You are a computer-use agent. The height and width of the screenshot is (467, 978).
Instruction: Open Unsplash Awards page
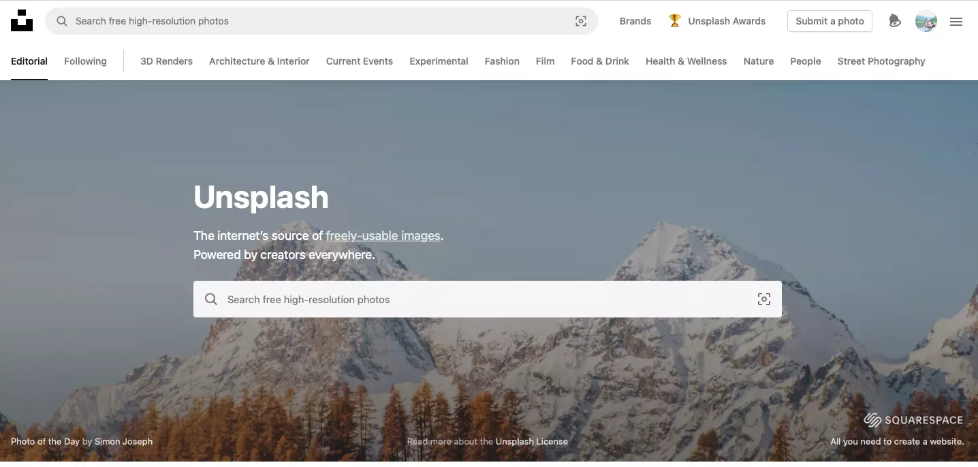click(727, 21)
